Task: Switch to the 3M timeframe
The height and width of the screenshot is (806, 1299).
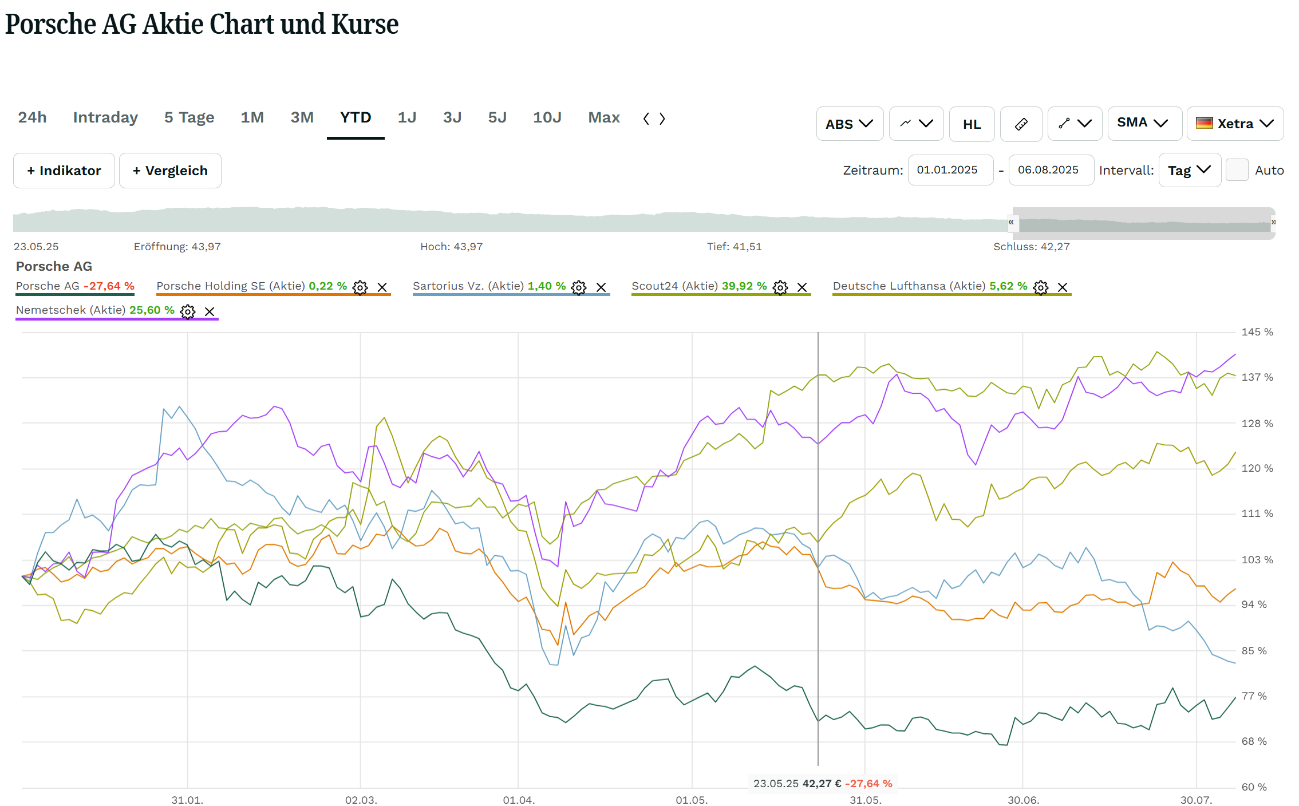Action: 302,117
